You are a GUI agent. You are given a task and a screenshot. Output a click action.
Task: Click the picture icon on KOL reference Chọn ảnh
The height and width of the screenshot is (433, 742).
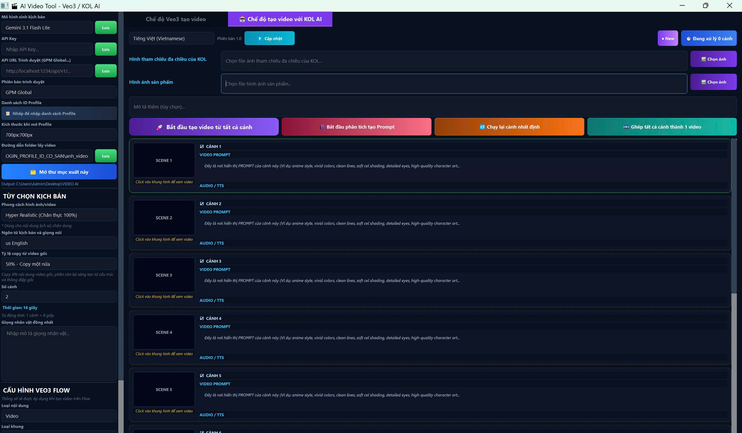tap(704, 59)
